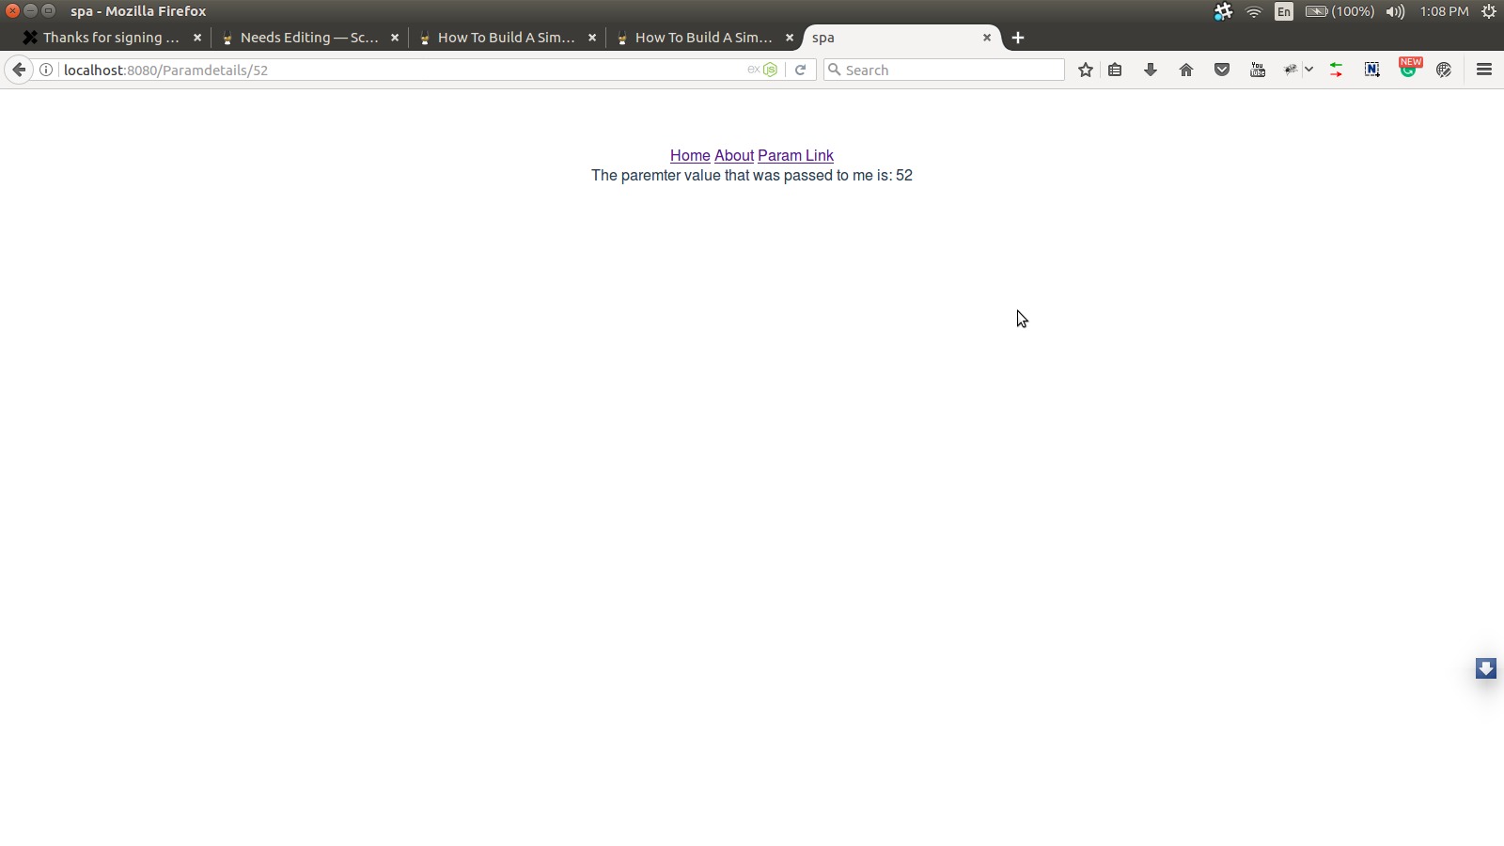Open the Param Link link
Image resolution: width=1504 pixels, height=846 pixels.
click(795, 156)
